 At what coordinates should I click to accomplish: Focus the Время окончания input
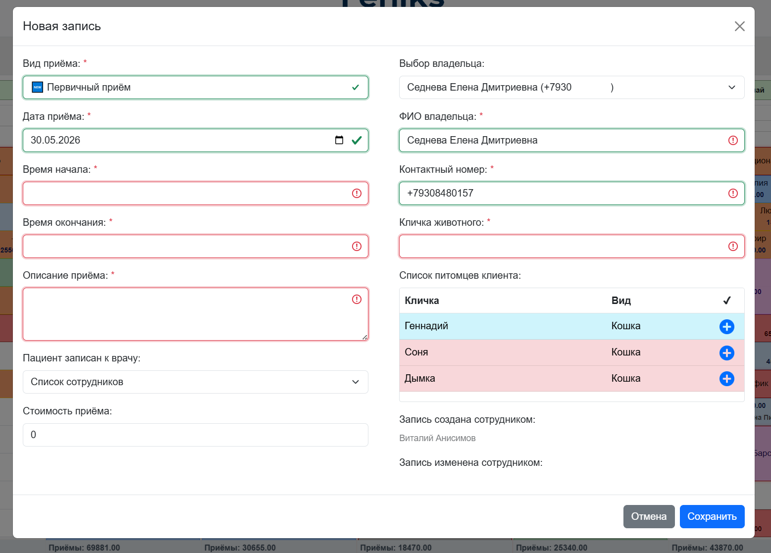click(196, 246)
